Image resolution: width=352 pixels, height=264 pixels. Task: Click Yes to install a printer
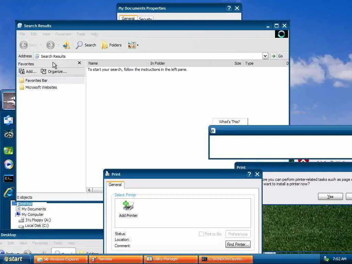click(x=330, y=196)
